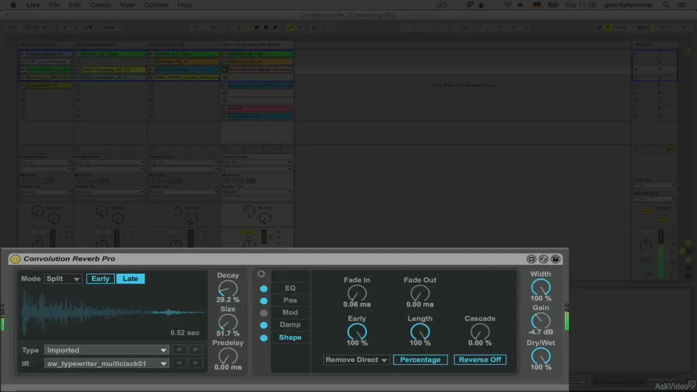Click the device hot-swap preset icon
The height and width of the screenshot is (392, 697).
point(543,259)
